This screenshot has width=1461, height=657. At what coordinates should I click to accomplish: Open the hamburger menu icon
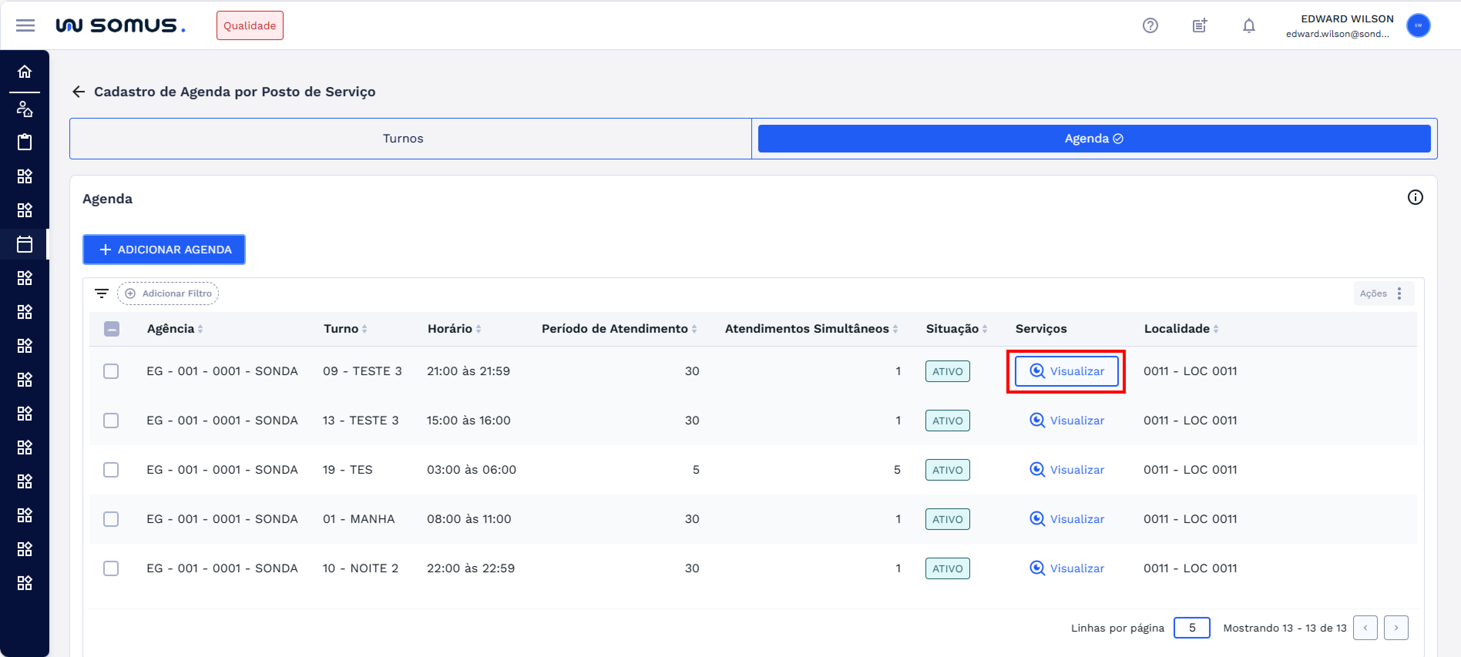pyautogui.click(x=25, y=25)
